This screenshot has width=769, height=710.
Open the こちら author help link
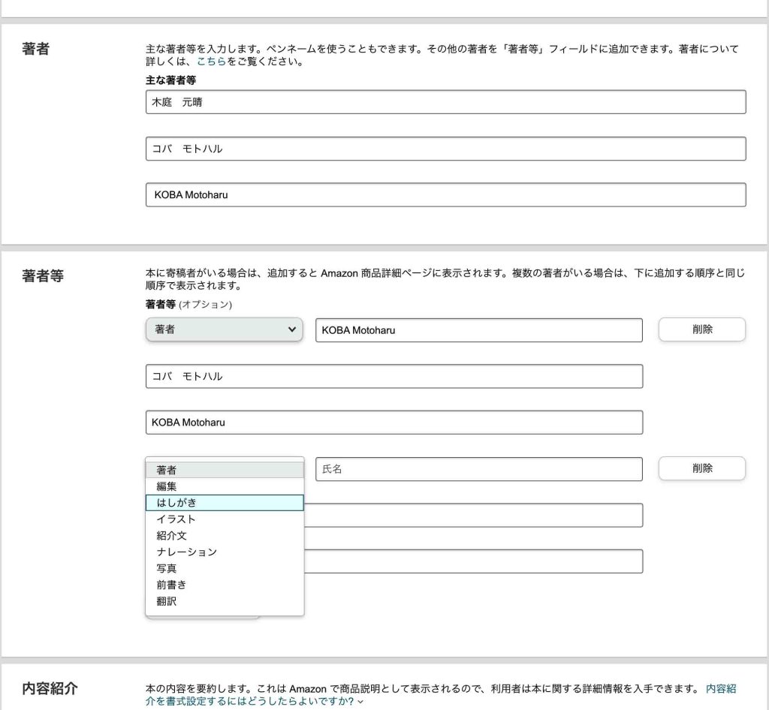coord(211,62)
